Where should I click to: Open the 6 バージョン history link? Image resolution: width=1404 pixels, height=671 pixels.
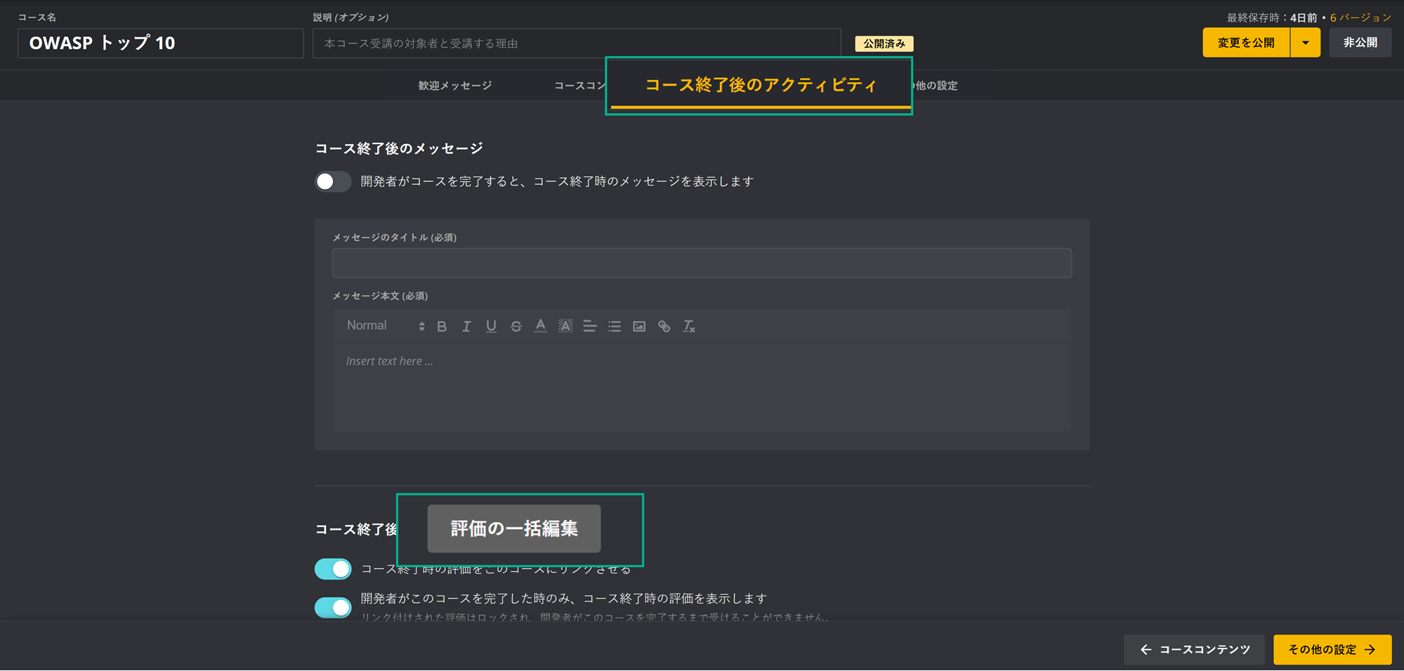tap(1360, 18)
